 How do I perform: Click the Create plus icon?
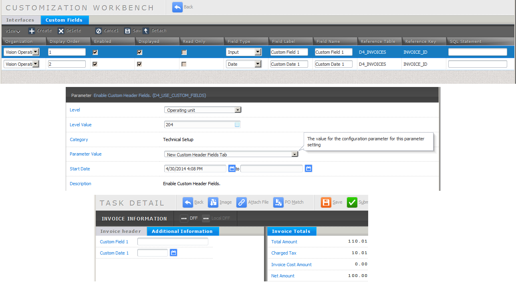click(32, 31)
